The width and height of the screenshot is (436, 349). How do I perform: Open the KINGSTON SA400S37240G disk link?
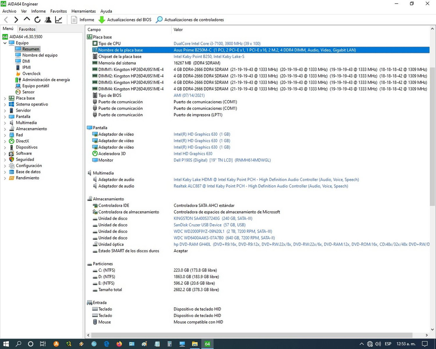[213, 218]
